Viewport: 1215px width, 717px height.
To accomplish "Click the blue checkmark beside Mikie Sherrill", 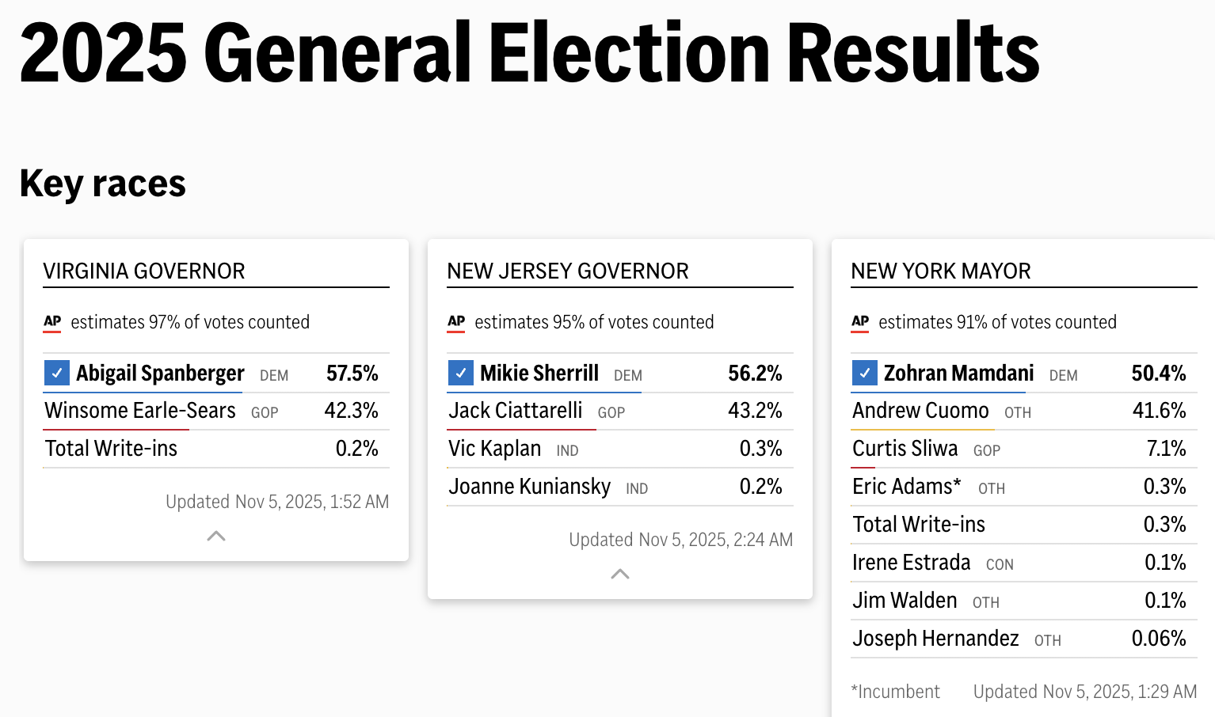I will [460, 373].
